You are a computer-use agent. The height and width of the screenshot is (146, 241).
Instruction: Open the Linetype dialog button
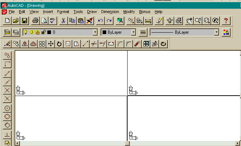tap(143, 32)
